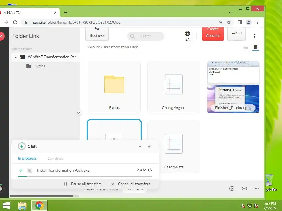This screenshot has height=211, width=282.
Task: Open MEGA top bar more options menu
Action: click(255, 36)
